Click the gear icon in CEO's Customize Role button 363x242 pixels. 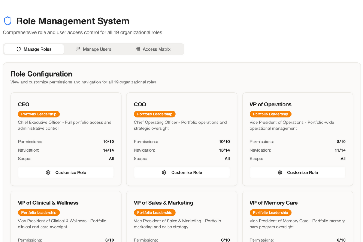pos(48,172)
